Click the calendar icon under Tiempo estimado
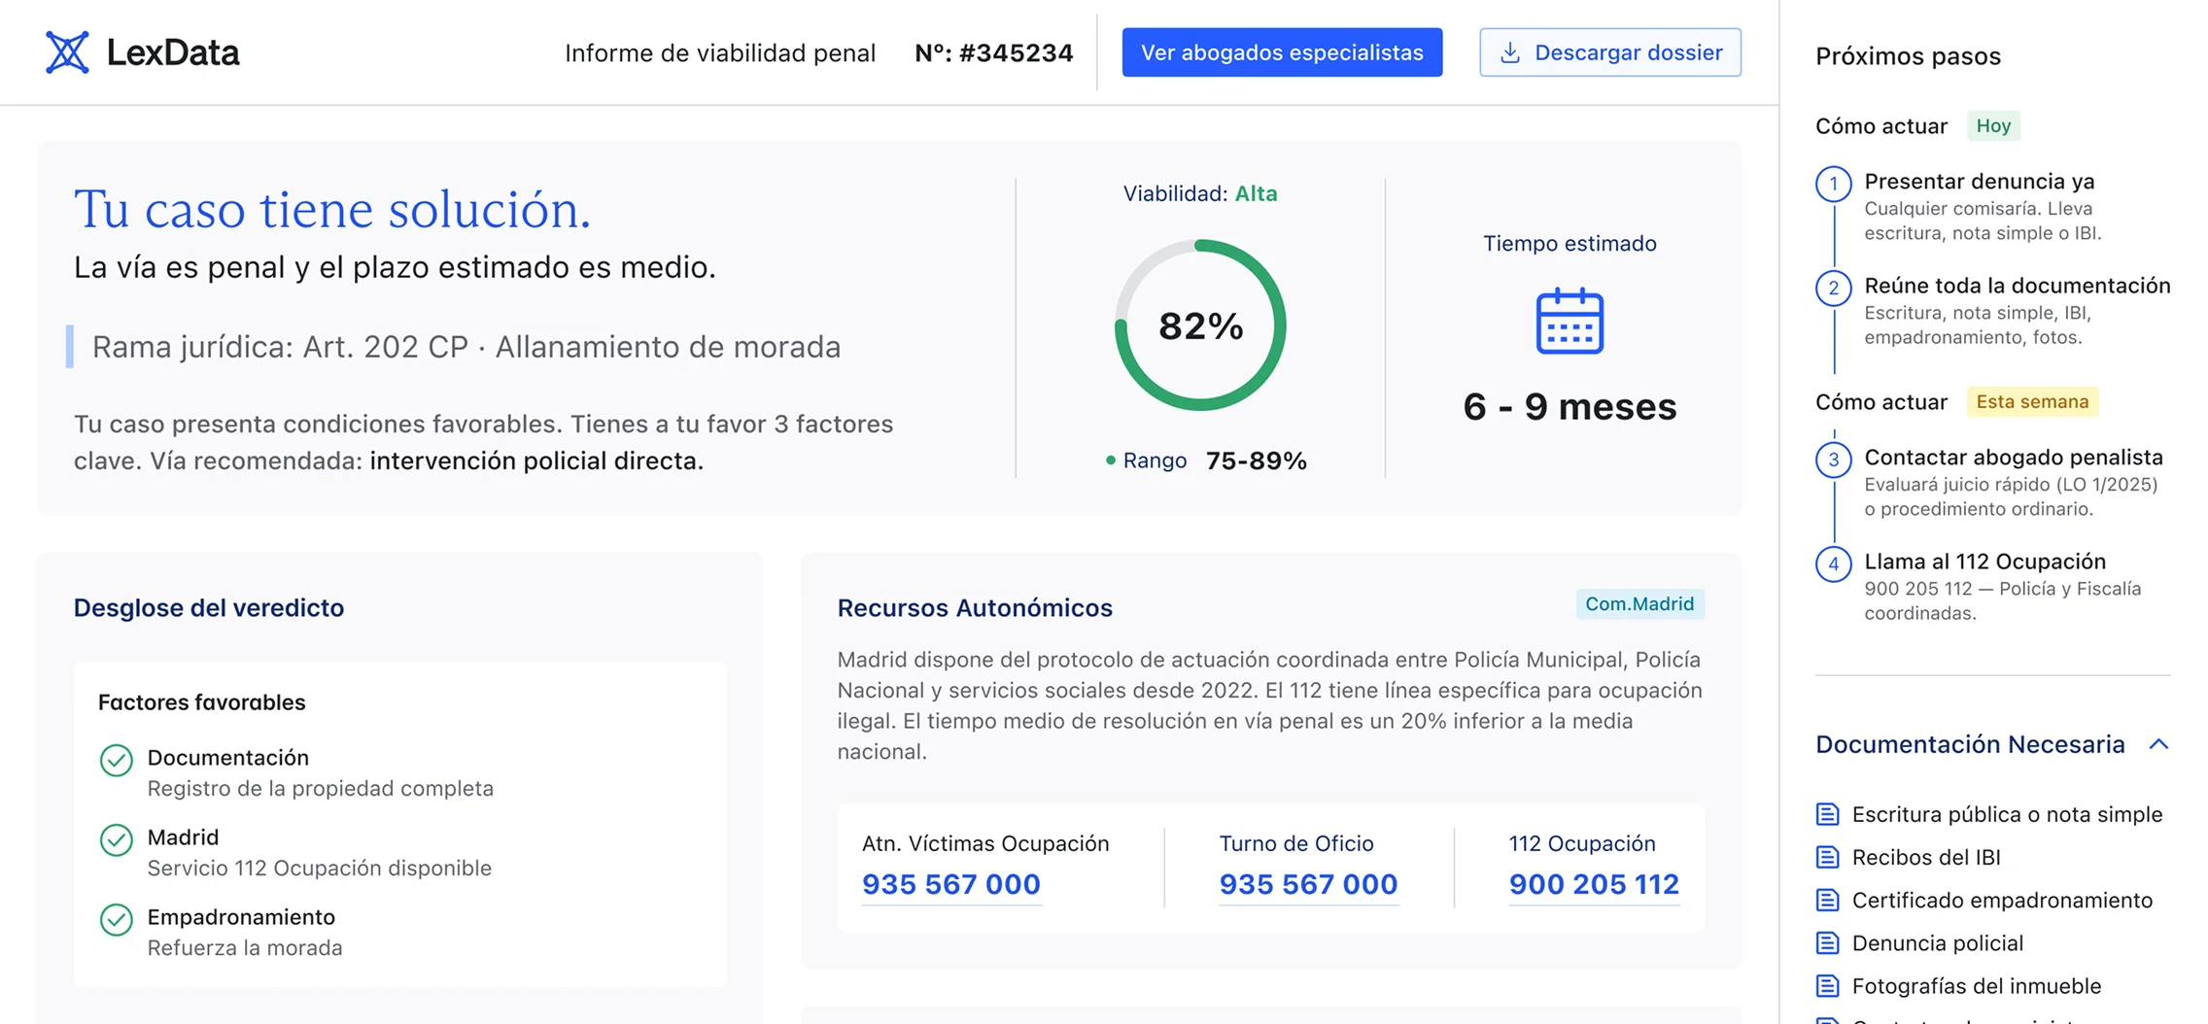The width and height of the screenshot is (2208, 1024). [1570, 321]
